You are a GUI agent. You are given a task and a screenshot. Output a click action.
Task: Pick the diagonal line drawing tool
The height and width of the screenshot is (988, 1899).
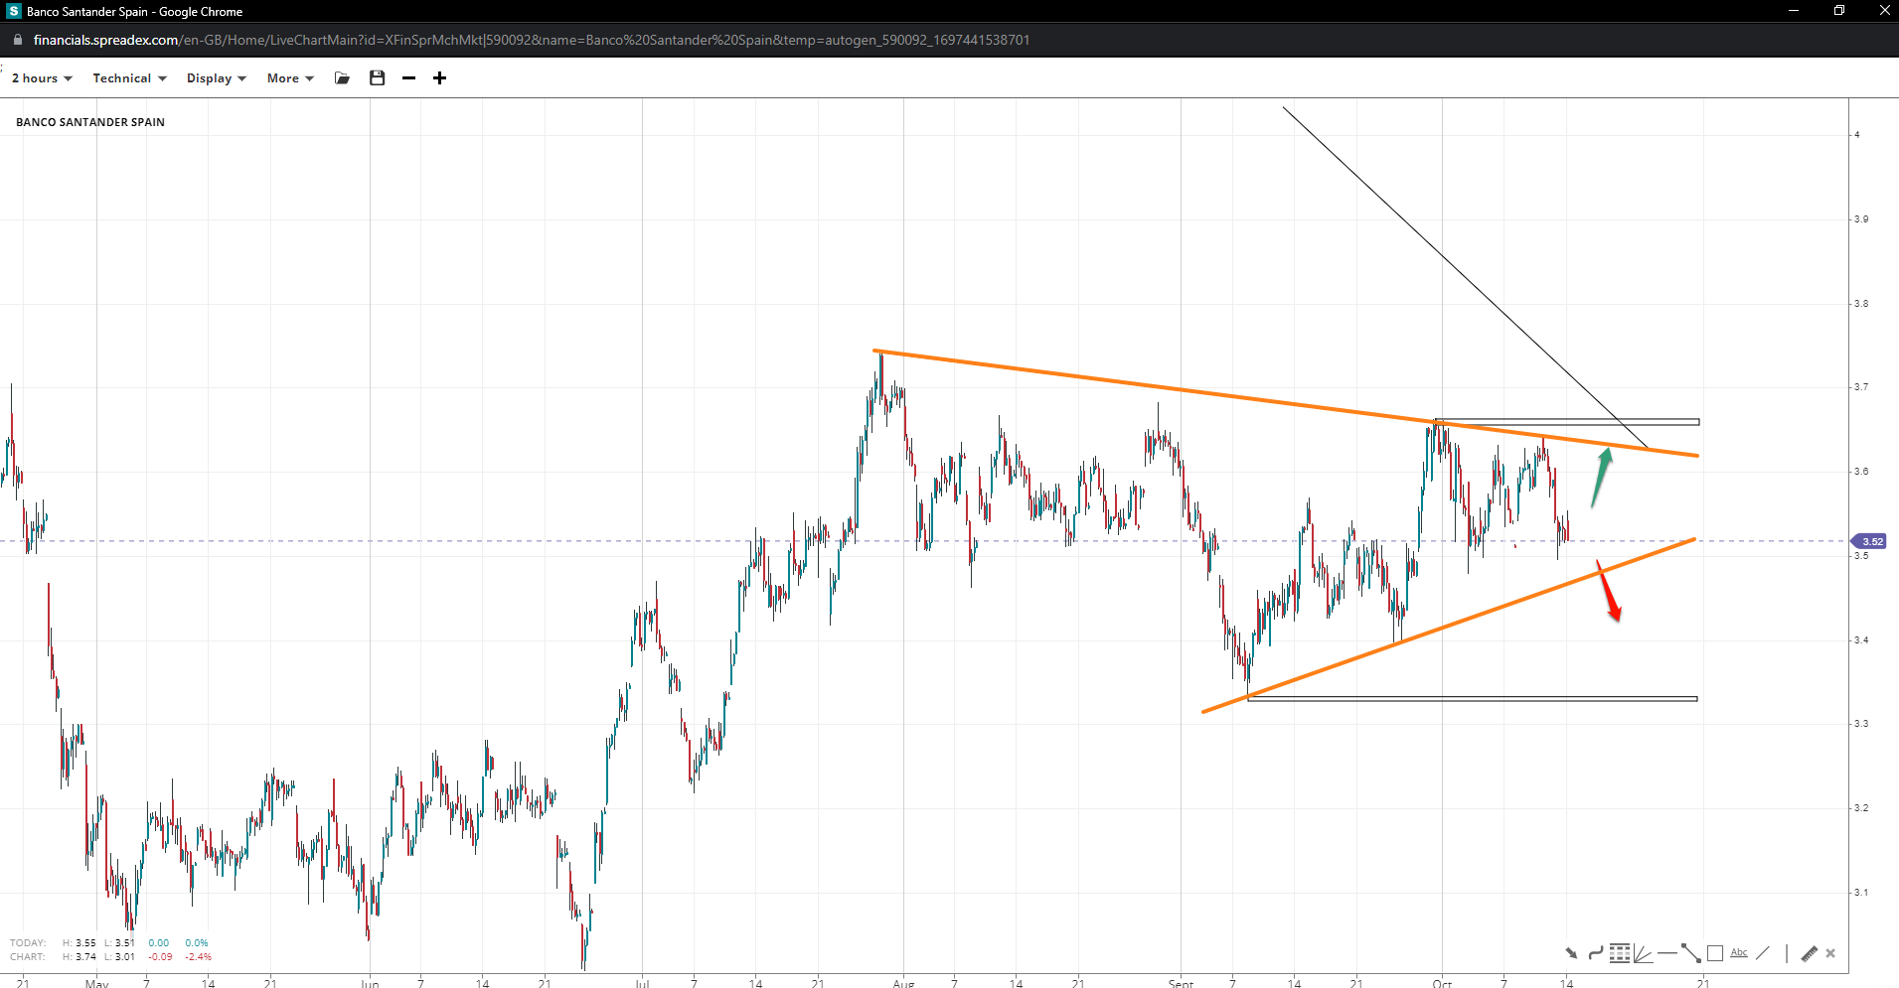coord(1763,953)
